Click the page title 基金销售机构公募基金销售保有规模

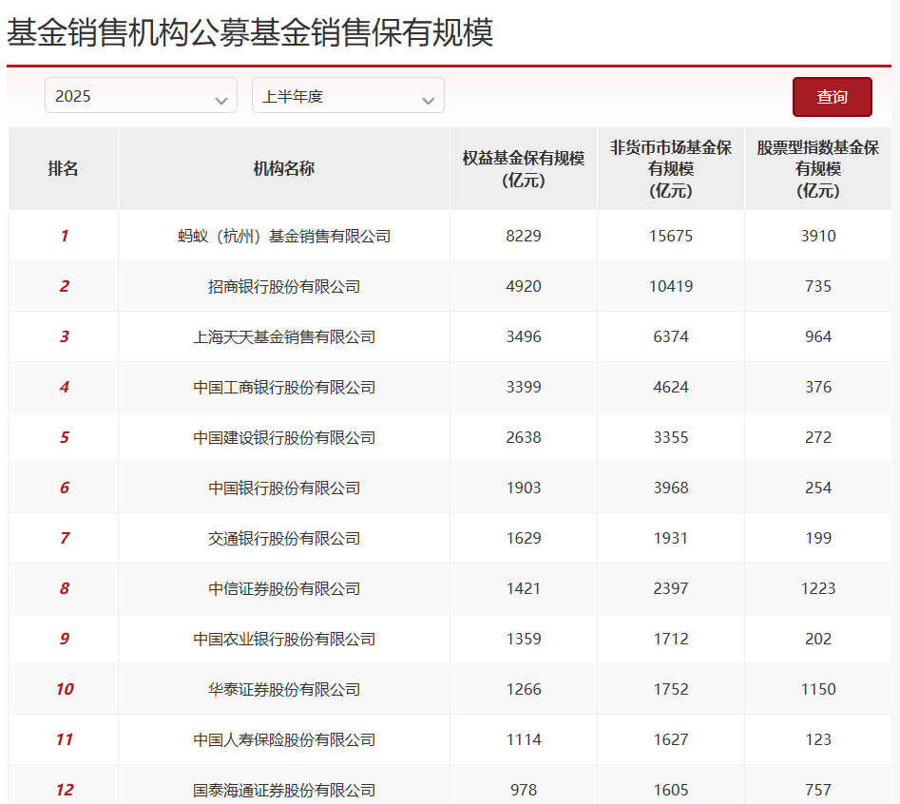(250, 32)
